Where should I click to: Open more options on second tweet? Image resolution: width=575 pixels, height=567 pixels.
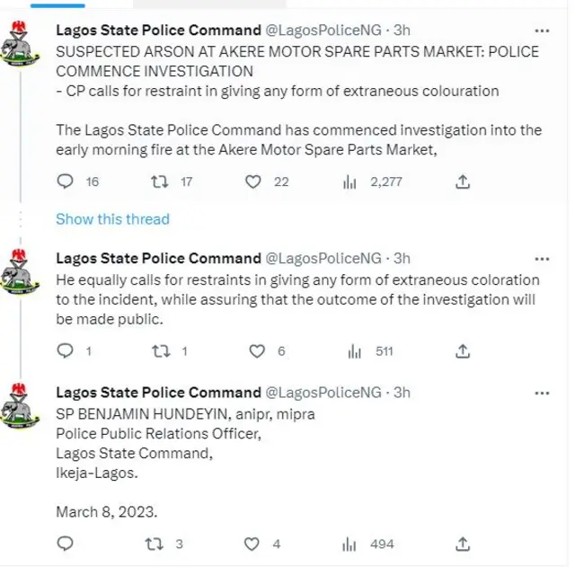(x=542, y=258)
